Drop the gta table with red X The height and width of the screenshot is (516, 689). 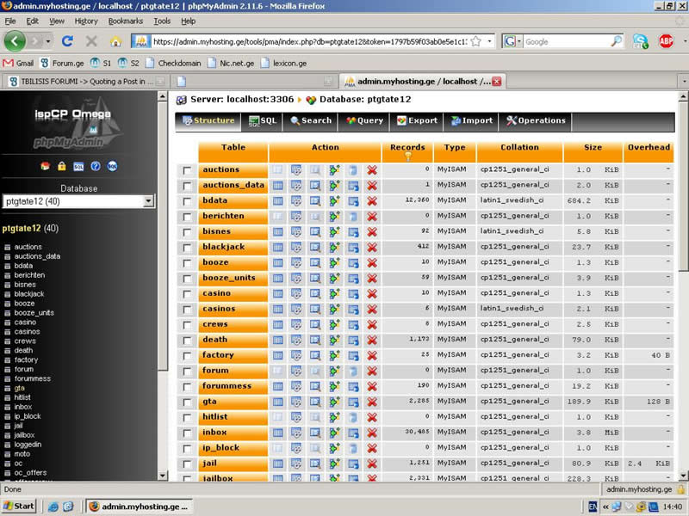pos(372,402)
